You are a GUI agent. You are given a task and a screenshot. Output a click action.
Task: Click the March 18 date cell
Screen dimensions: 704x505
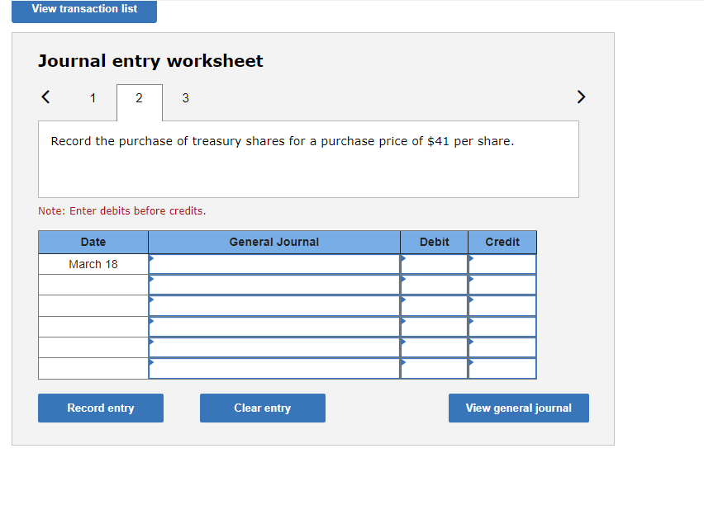[x=93, y=264]
